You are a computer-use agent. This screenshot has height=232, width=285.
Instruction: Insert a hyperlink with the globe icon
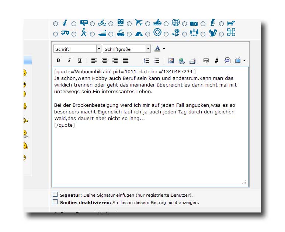[181, 61]
